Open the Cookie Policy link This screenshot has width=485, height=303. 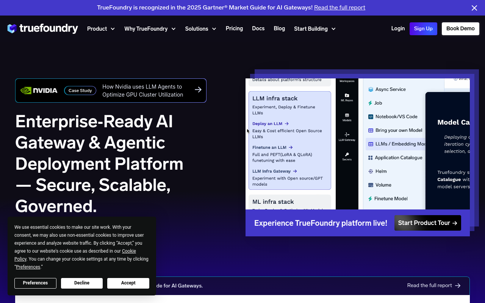[129, 251]
